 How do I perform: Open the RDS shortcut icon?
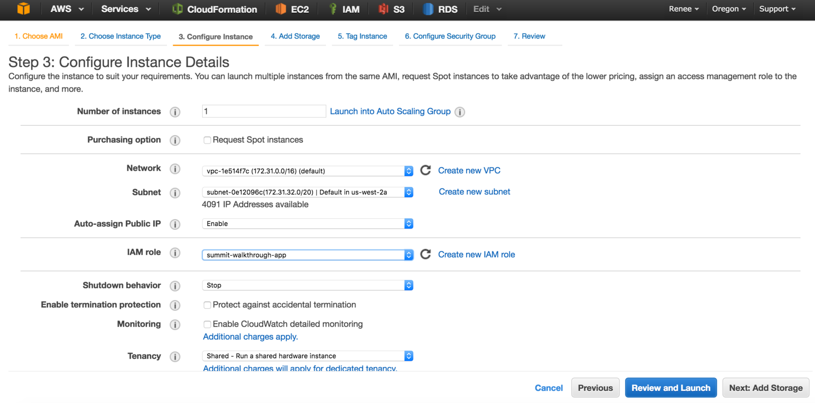click(428, 9)
